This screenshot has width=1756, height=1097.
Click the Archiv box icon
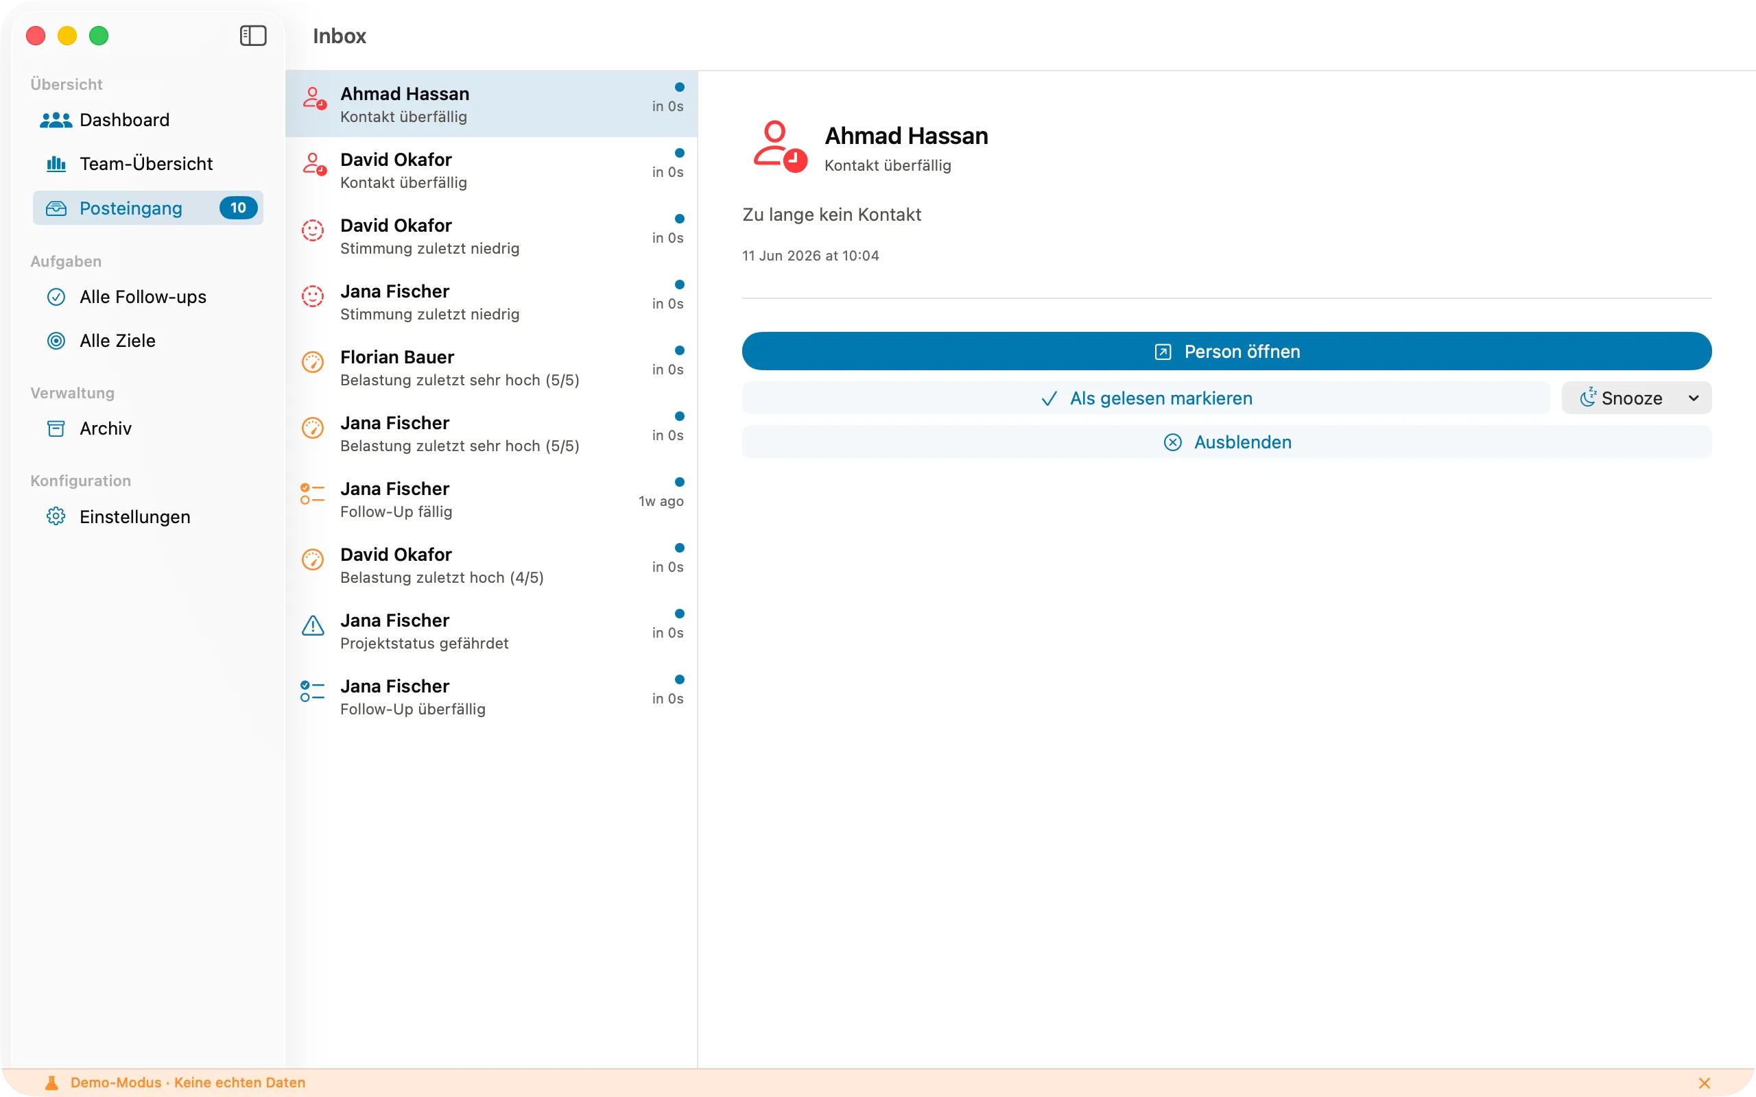56,428
